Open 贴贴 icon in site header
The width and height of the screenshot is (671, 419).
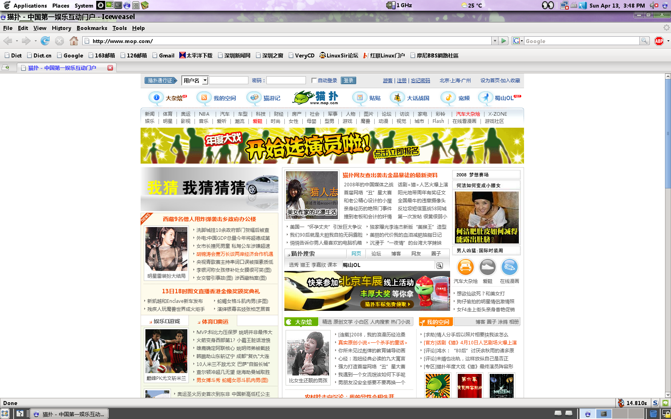coord(360,98)
